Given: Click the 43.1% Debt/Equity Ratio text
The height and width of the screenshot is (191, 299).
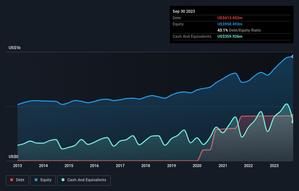Looking at the screenshot, I should click(x=239, y=30).
